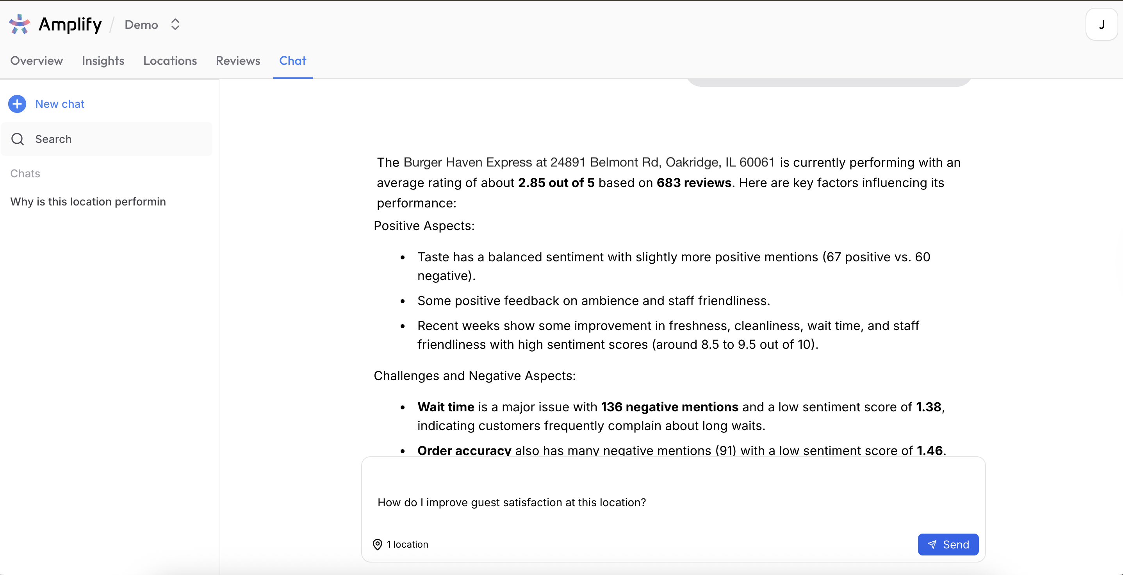Click the blue plus New chat icon

(17, 104)
